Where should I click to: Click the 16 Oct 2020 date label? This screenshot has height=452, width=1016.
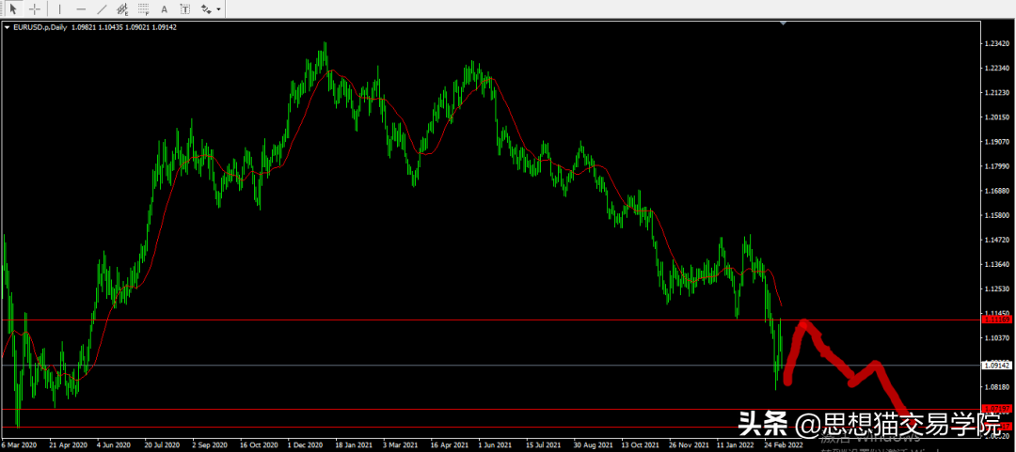point(258,445)
